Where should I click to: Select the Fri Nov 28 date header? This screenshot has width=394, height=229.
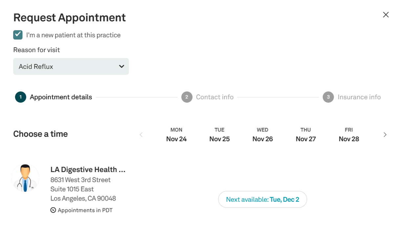(349, 135)
